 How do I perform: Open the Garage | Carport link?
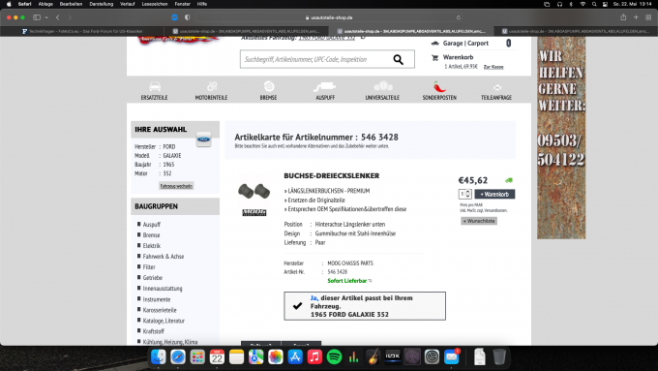pos(465,44)
